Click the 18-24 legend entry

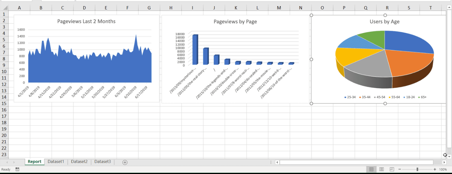(x=409, y=97)
